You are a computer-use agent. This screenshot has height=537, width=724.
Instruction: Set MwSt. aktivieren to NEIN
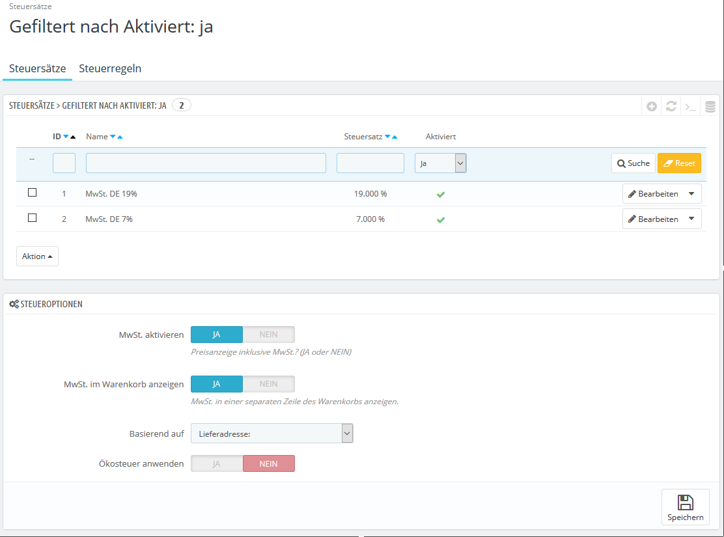tap(269, 335)
